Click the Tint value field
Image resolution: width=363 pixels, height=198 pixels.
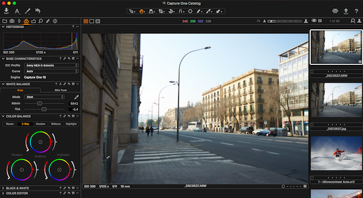tap(74, 109)
